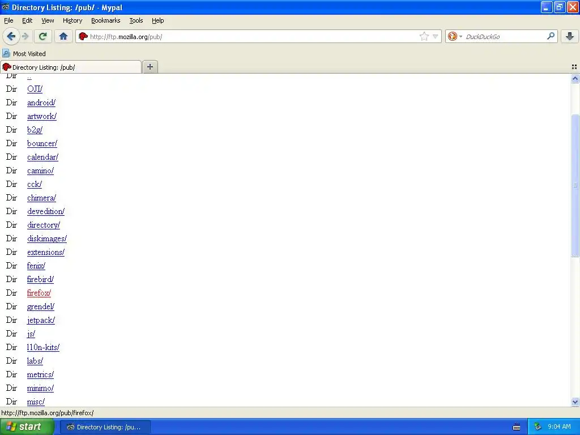Go back with the Back arrow button
The image size is (580, 435).
11,36
